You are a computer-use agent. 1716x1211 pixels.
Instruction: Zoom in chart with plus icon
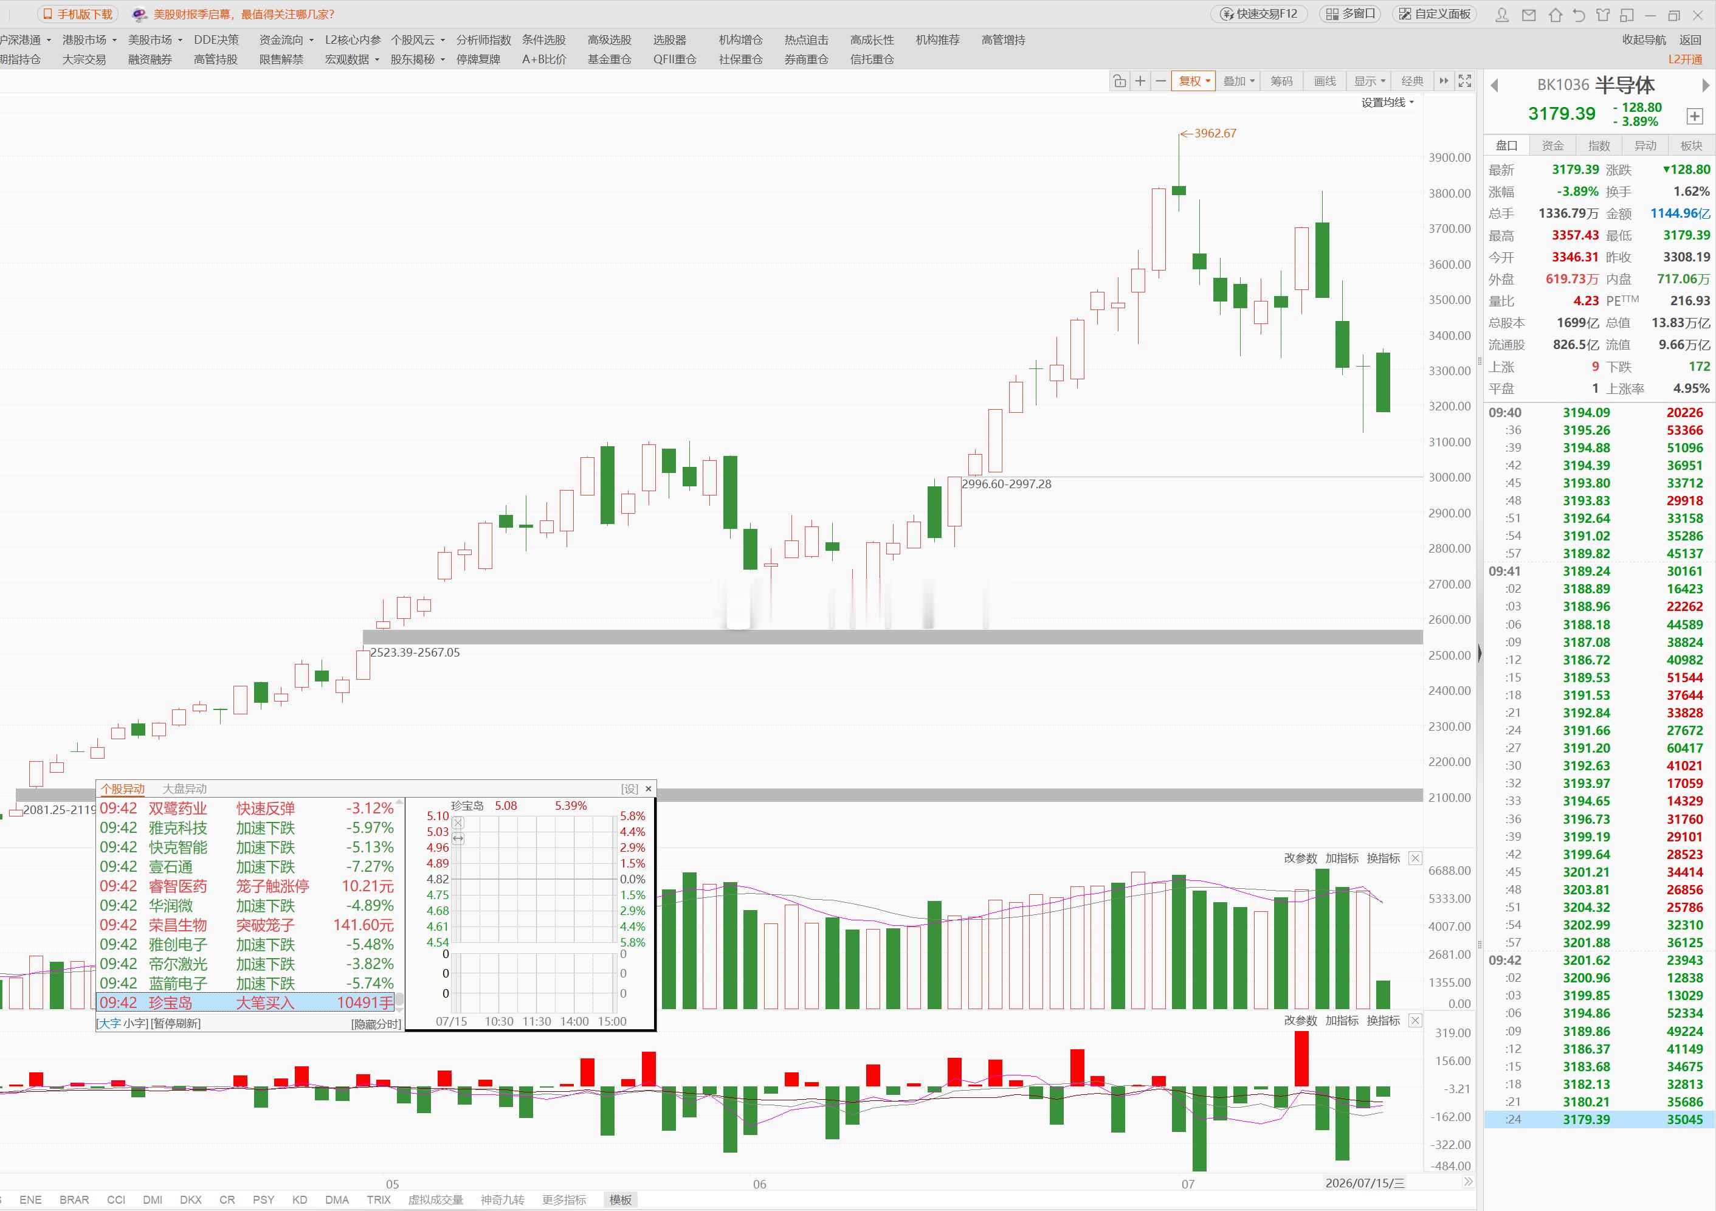[x=1140, y=81]
